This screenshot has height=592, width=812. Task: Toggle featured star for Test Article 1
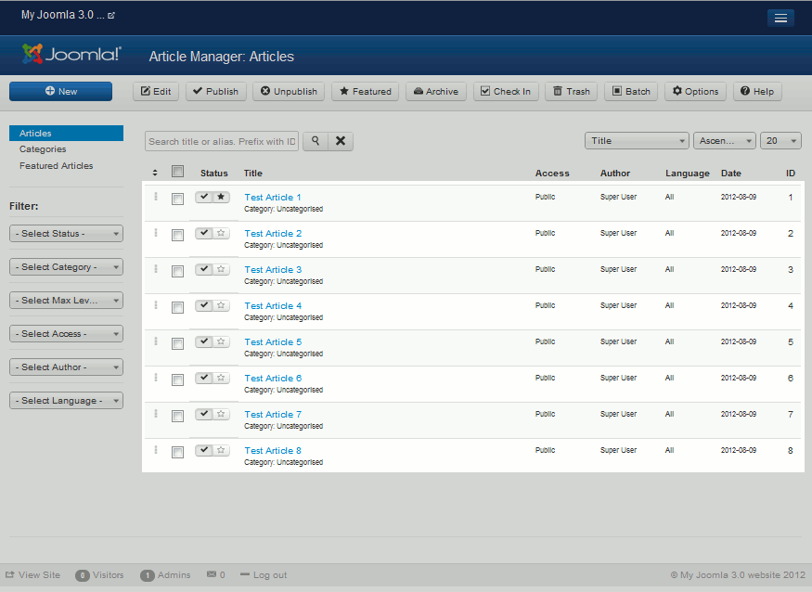pyautogui.click(x=221, y=197)
